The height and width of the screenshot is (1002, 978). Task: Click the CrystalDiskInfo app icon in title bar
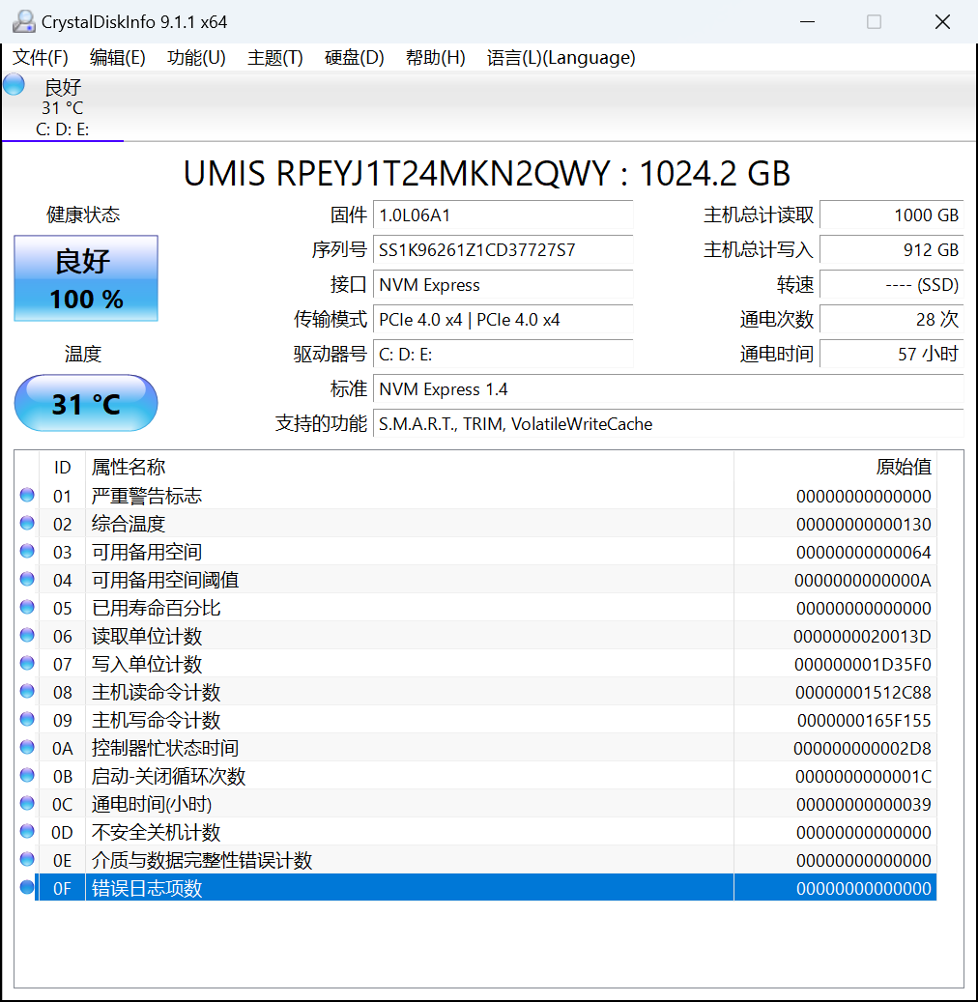pos(23,21)
